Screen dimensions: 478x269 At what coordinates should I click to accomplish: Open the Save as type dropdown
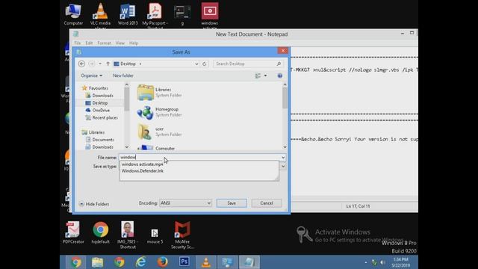pos(283,167)
